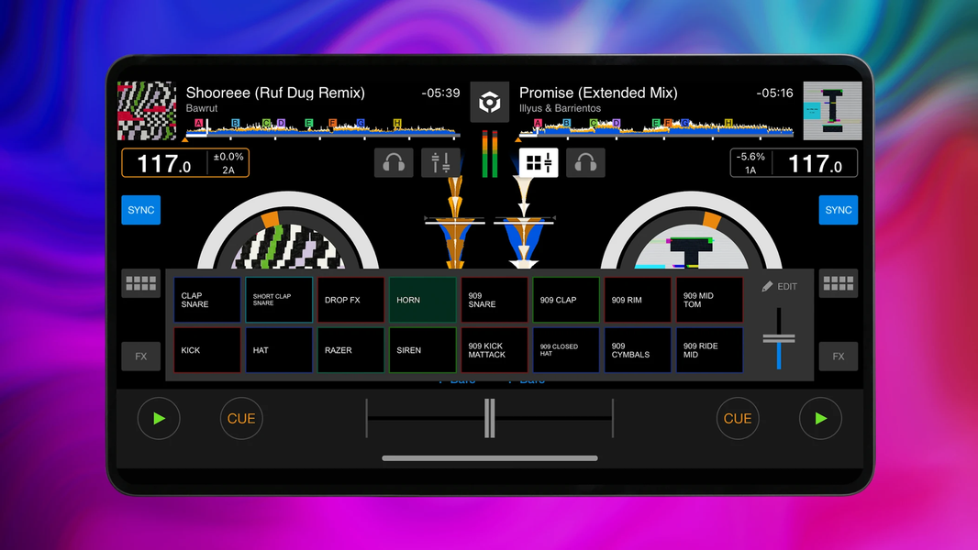
Task: Enable headphone cueing on the left deck
Action: 393,162
